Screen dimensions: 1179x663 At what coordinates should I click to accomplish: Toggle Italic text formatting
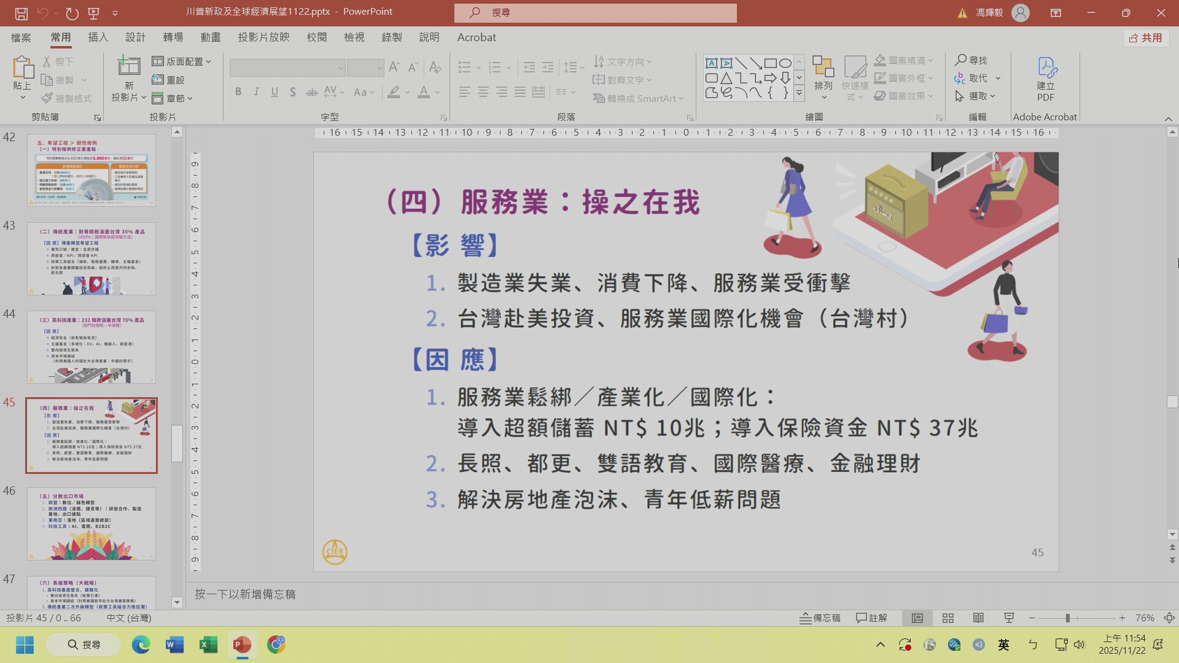[x=256, y=92]
